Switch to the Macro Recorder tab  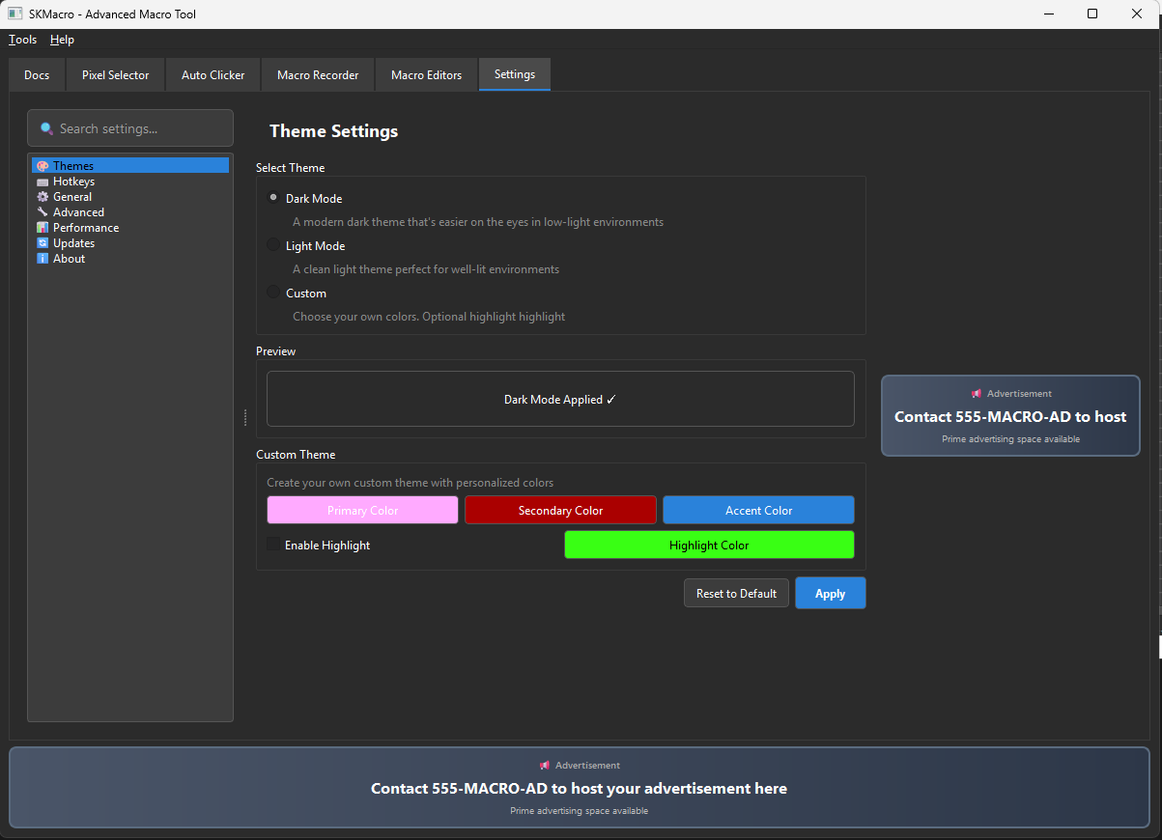318,74
